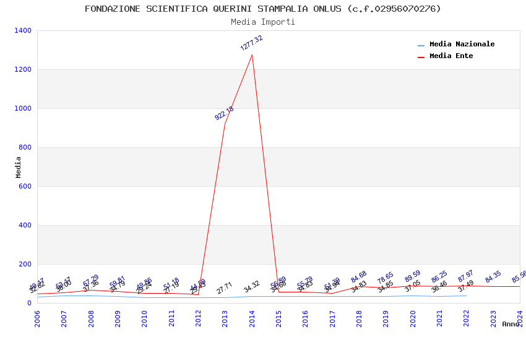The image size is (526, 340).
Task: Click the y-axis tick 400
Action: pyautogui.click(x=25, y=225)
